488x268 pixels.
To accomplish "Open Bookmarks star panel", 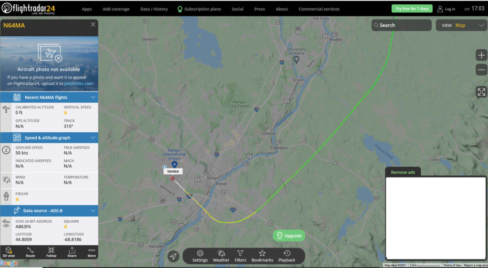I will click(262, 256).
